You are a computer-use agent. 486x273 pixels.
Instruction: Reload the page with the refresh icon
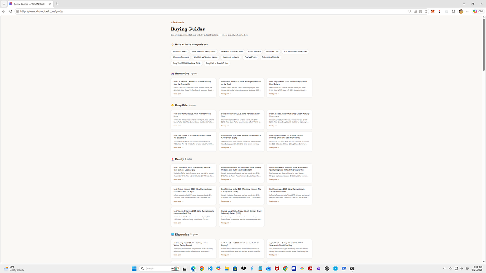(x=10, y=11)
